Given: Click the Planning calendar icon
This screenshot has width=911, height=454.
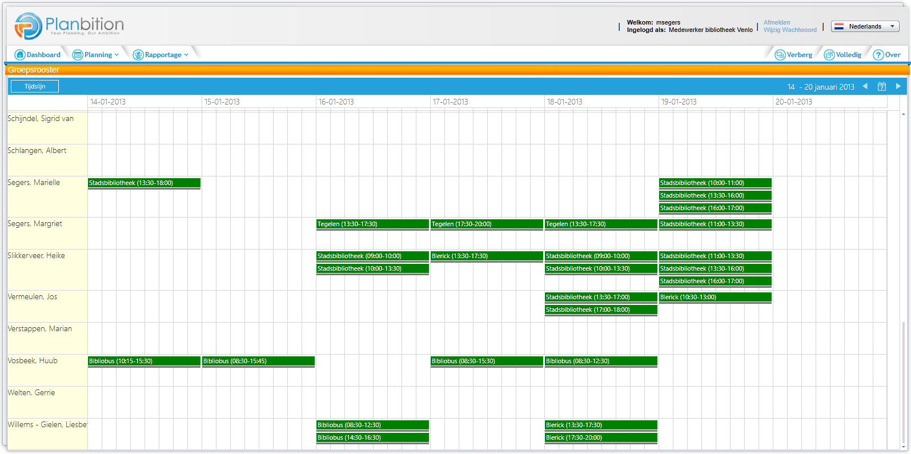Looking at the screenshot, I should click(x=78, y=55).
